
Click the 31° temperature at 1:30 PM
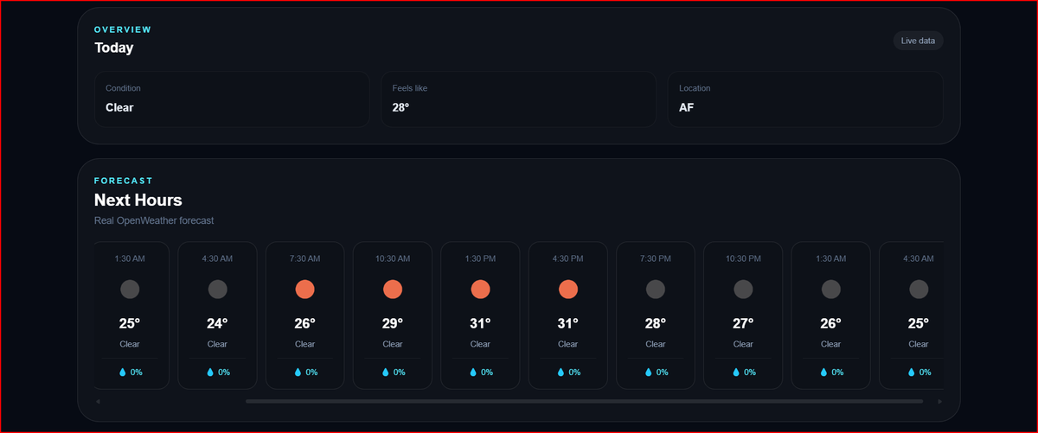(x=480, y=323)
